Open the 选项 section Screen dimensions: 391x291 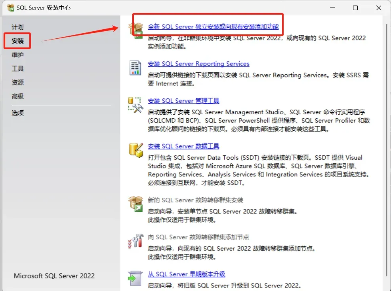(17, 113)
